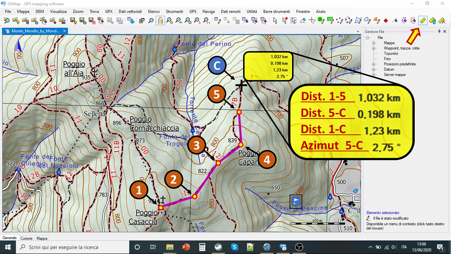The width and height of the screenshot is (451, 254).
Task: Close the Monte_Morello_by_Mond... map tab
Action: click(64, 31)
